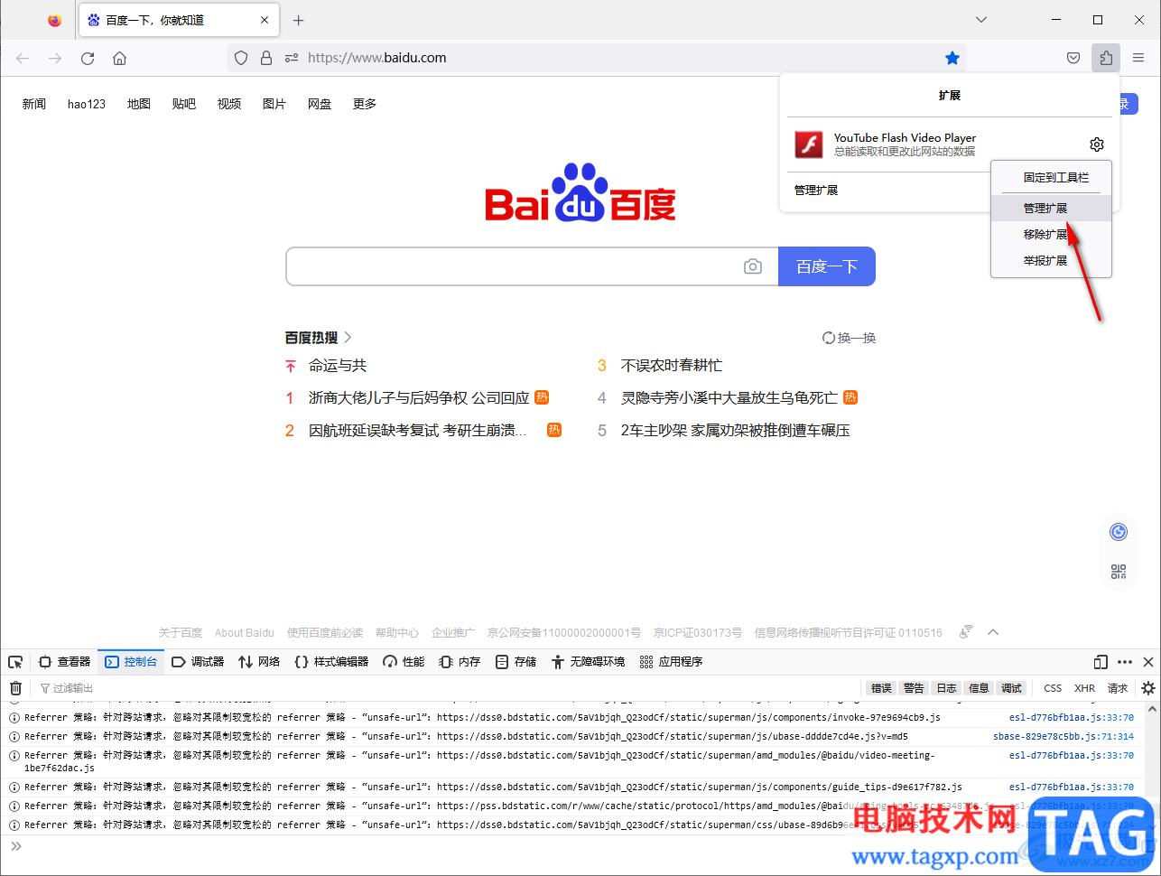
Task: Toggle the CSS console filter
Action: [1053, 688]
